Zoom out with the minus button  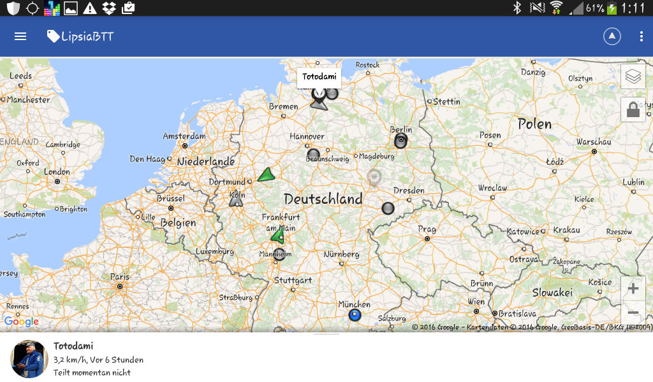[633, 313]
